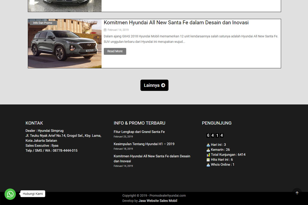Click the PENGUNJUNG heading
The width and height of the screenshot is (308, 205).
tap(217, 123)
